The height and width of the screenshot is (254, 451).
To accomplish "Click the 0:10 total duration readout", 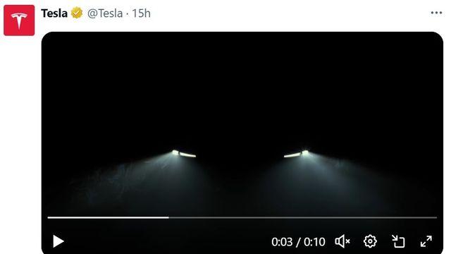I will (314, 242).
